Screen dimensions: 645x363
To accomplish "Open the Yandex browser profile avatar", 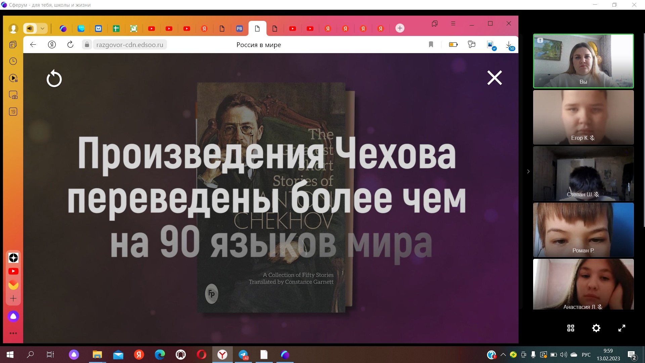I will (13, 29).
